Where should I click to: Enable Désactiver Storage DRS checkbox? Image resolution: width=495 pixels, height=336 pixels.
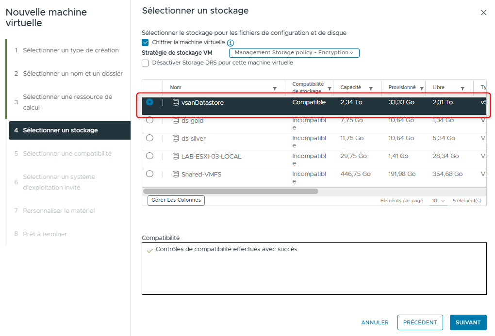pyautogui.click(x=145, y=63)
